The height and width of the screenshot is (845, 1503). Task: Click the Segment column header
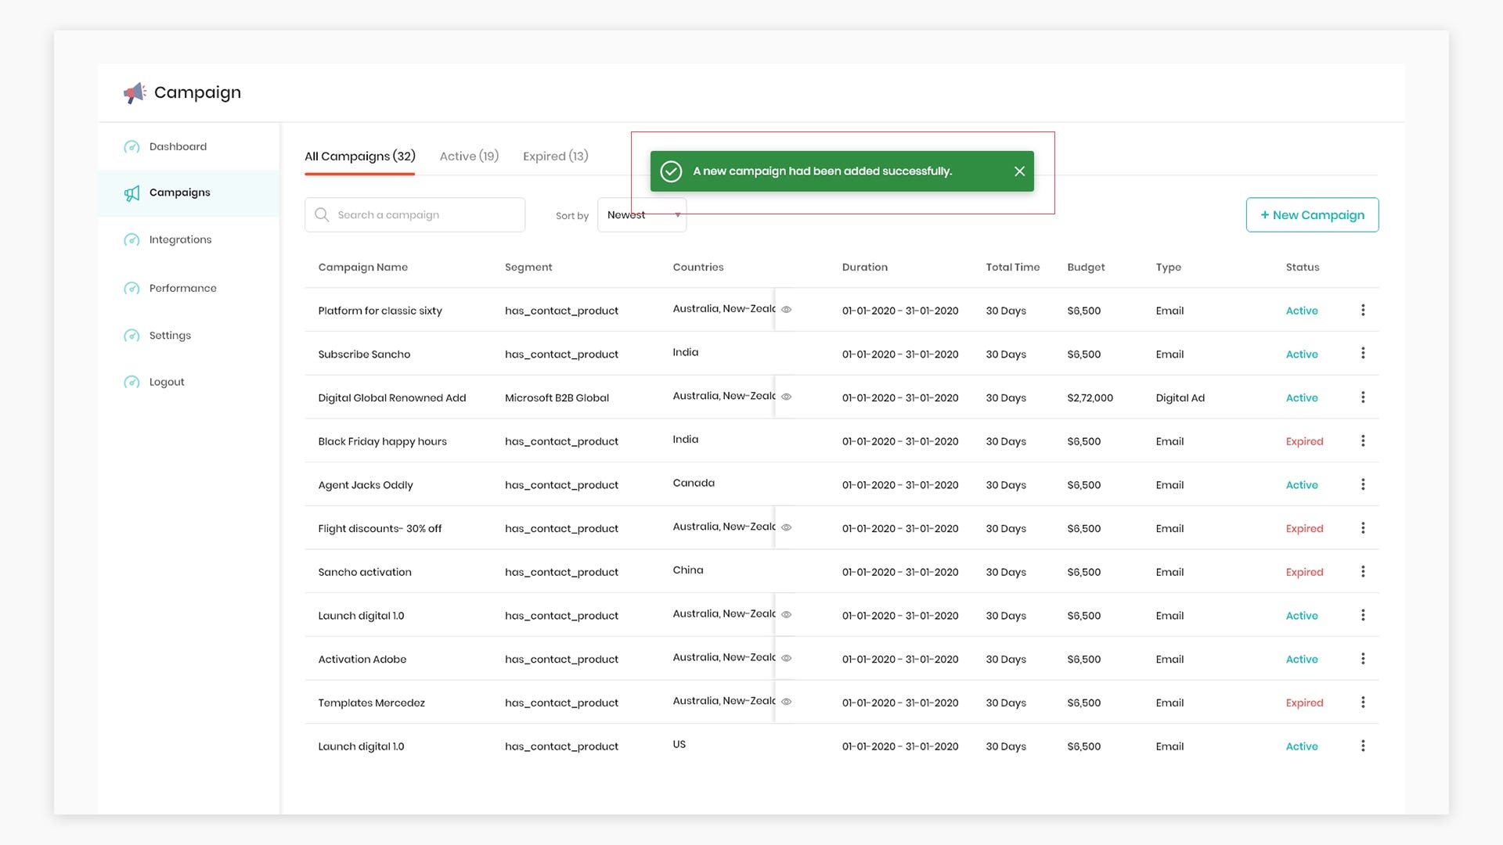point(528,268)
